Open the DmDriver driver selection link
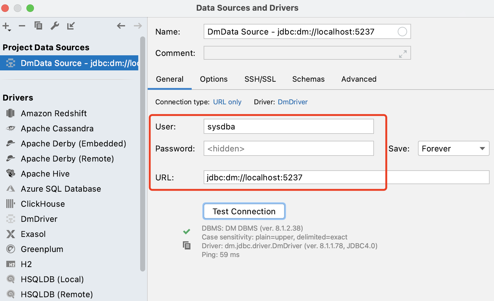494x301 pixels. [293, 102]
